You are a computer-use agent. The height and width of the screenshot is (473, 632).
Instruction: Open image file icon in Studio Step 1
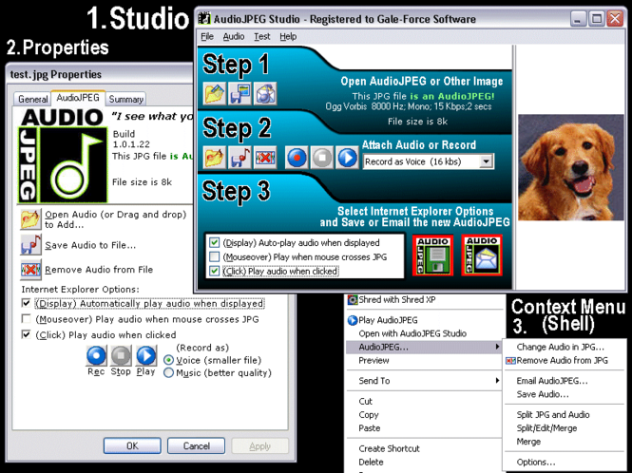(215, 93)
